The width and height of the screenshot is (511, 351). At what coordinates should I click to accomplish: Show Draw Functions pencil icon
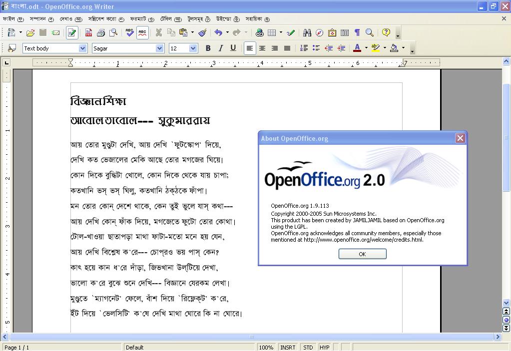[x=291, y=32]
